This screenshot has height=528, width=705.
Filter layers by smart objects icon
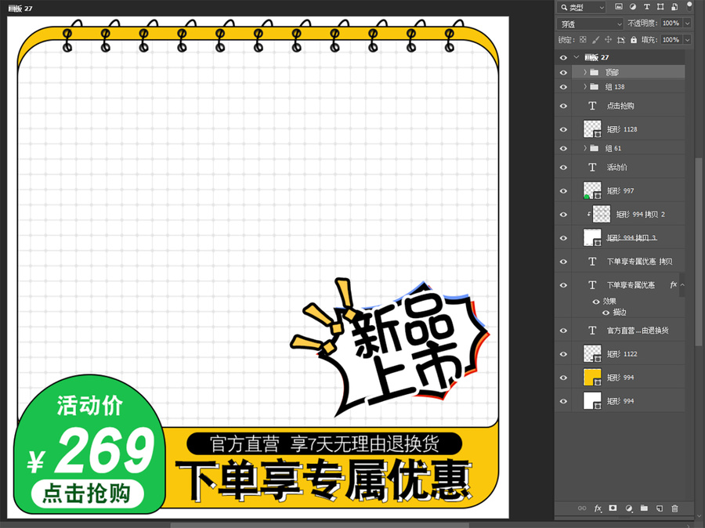tap(674, 7)
